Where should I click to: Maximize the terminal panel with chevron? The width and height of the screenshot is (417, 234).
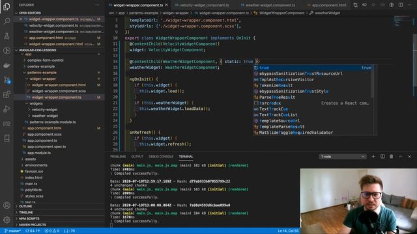tap(401, 157)
